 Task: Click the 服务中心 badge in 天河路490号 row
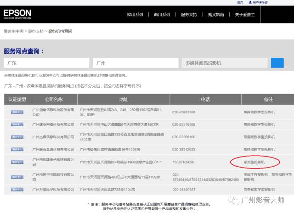coord(17,177)
